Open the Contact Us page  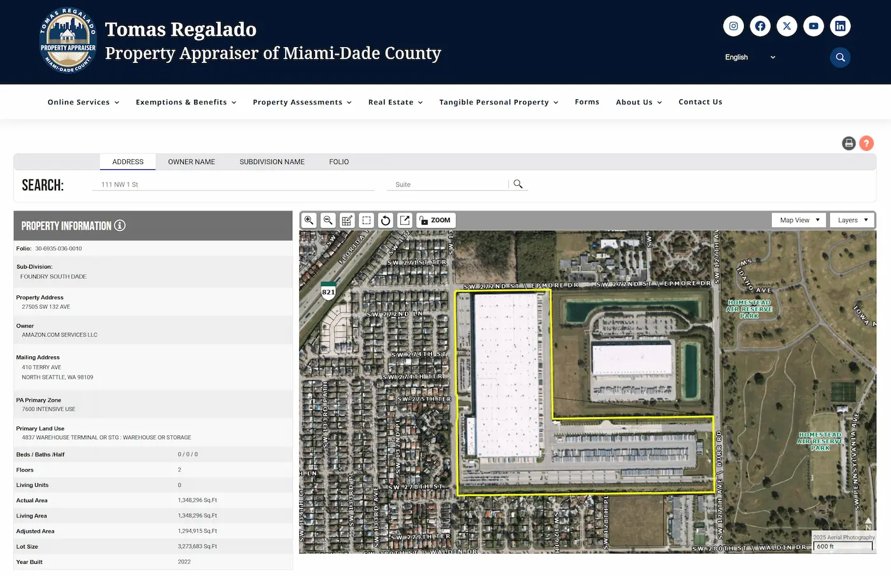tap(700, 102)
